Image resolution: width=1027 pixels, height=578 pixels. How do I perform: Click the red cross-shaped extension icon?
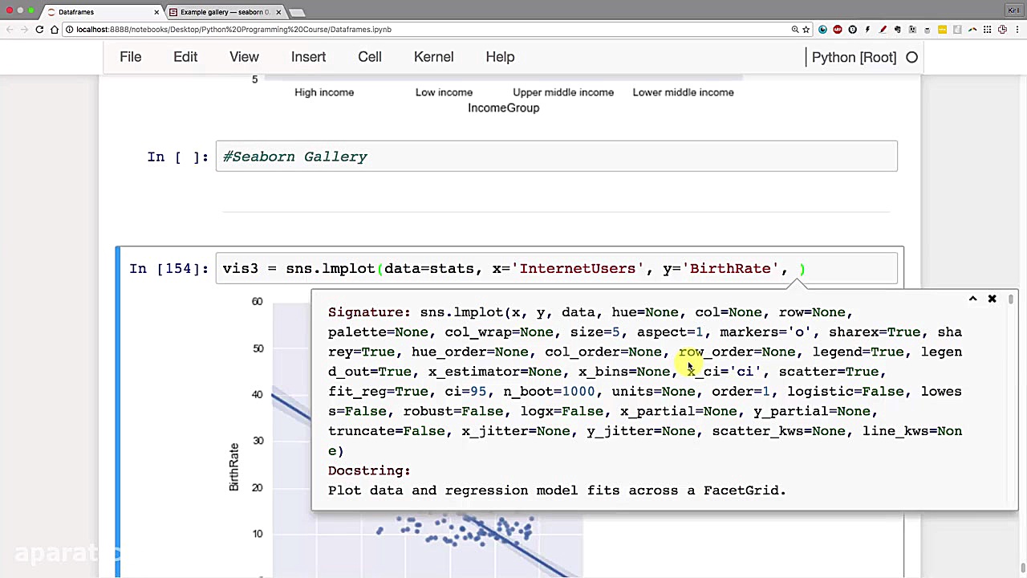(x=1002, y=29)
